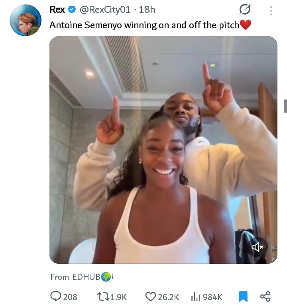Toggle the blue bookmark icon

coord(243,296)
